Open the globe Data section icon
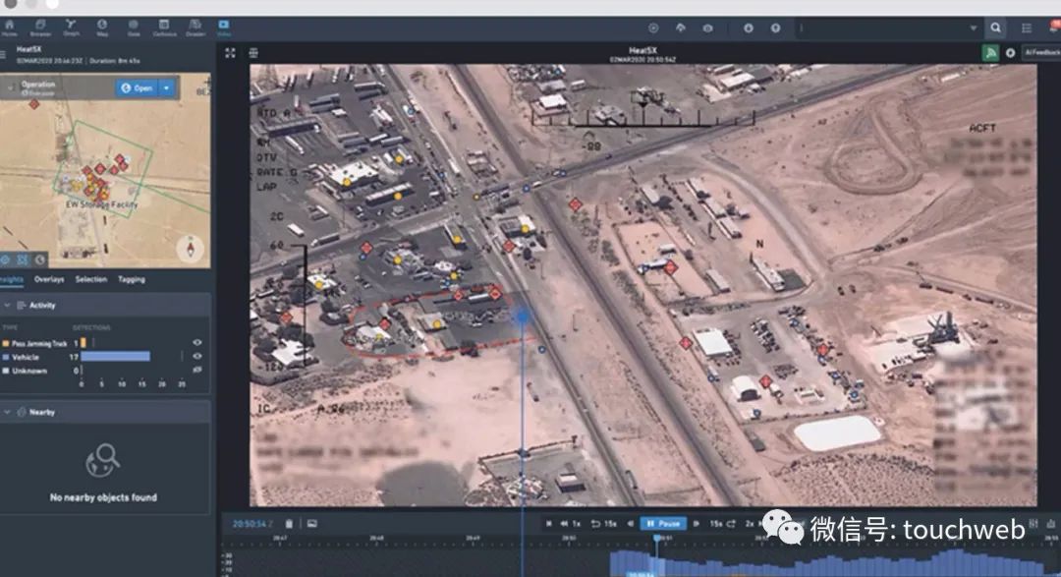The width and height of the screenshot is (1061, 577). tap(134, 28)
